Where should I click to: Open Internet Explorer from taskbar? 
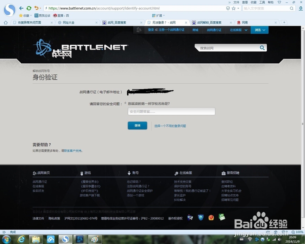click(21, 239)
